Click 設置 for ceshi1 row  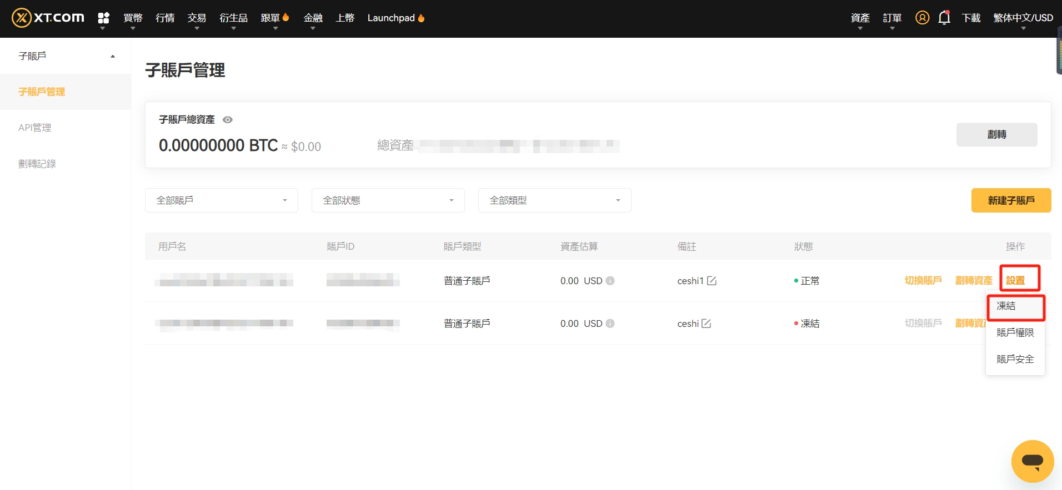point(1015,281)
